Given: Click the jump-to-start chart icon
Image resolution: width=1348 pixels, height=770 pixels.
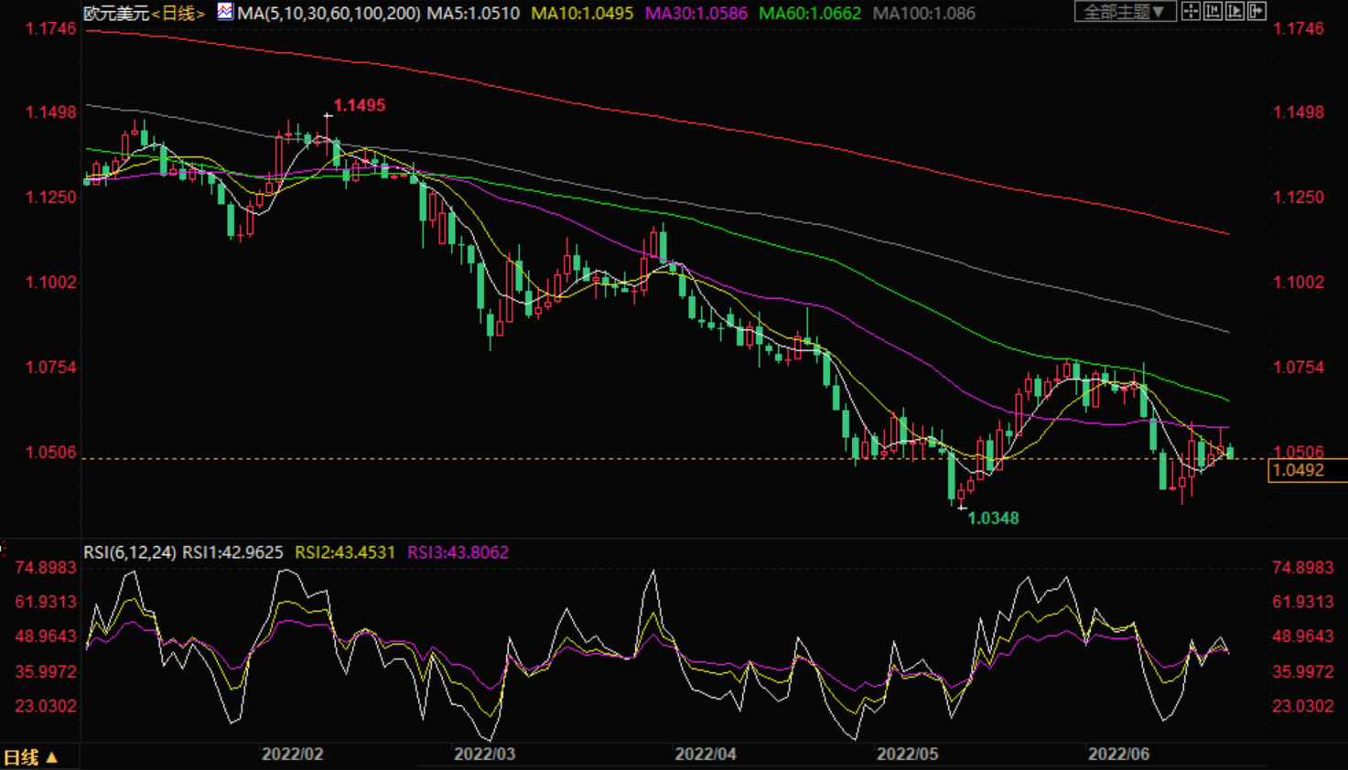Looking at the screenshot, I should [x=1213, y=11].
